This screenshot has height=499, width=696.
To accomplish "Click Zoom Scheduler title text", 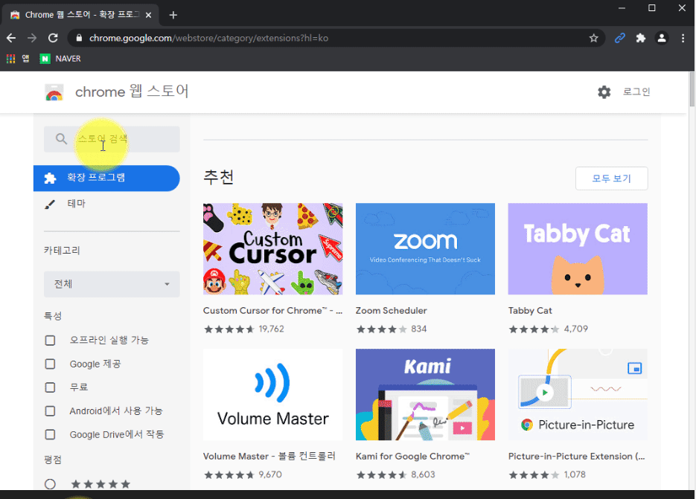I will pos(391,311).
